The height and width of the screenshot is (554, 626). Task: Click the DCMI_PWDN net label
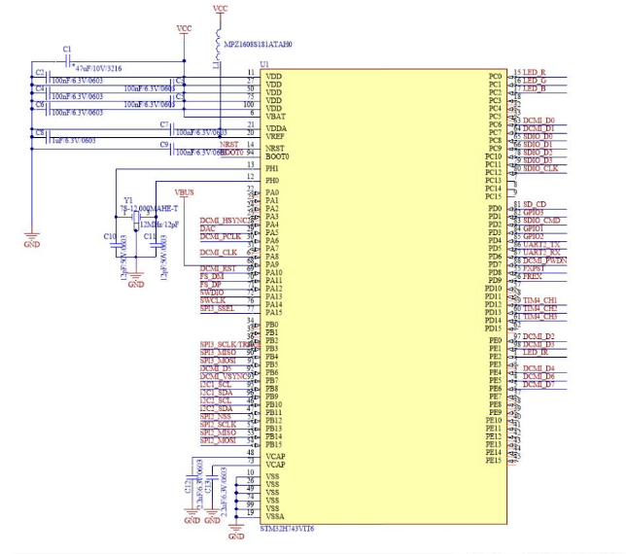pos(544,260)
